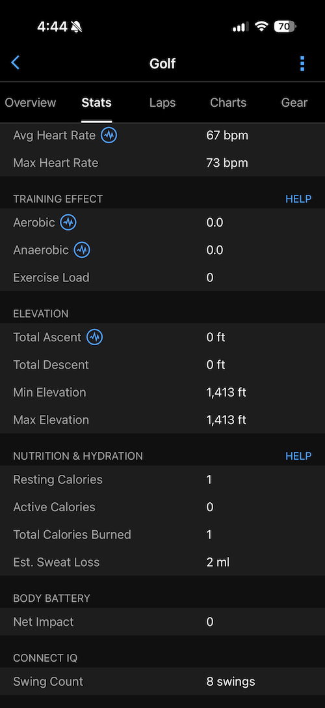Tap the Firstbeat icon beside Avg Heart Rate

tap(109, 135)
